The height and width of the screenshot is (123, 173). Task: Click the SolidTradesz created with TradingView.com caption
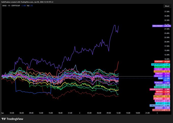tap(27, 2)
